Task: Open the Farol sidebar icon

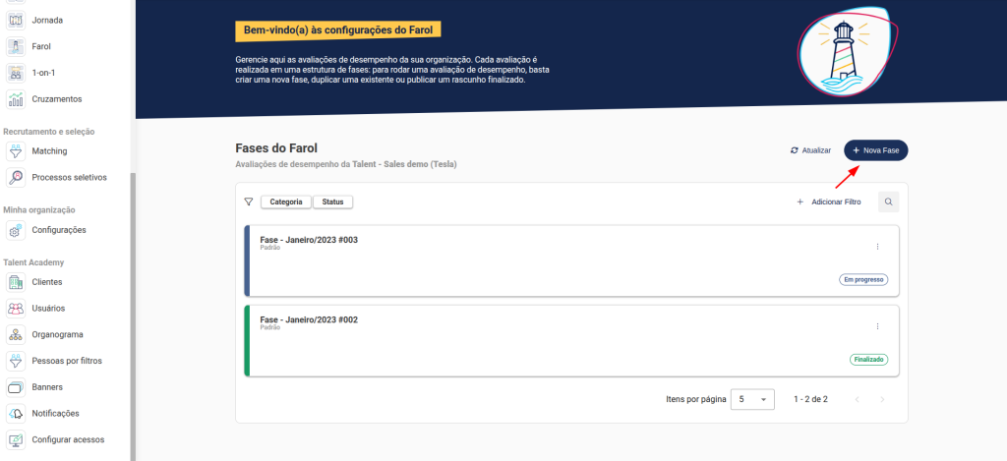Action: (x=16, y=46)
